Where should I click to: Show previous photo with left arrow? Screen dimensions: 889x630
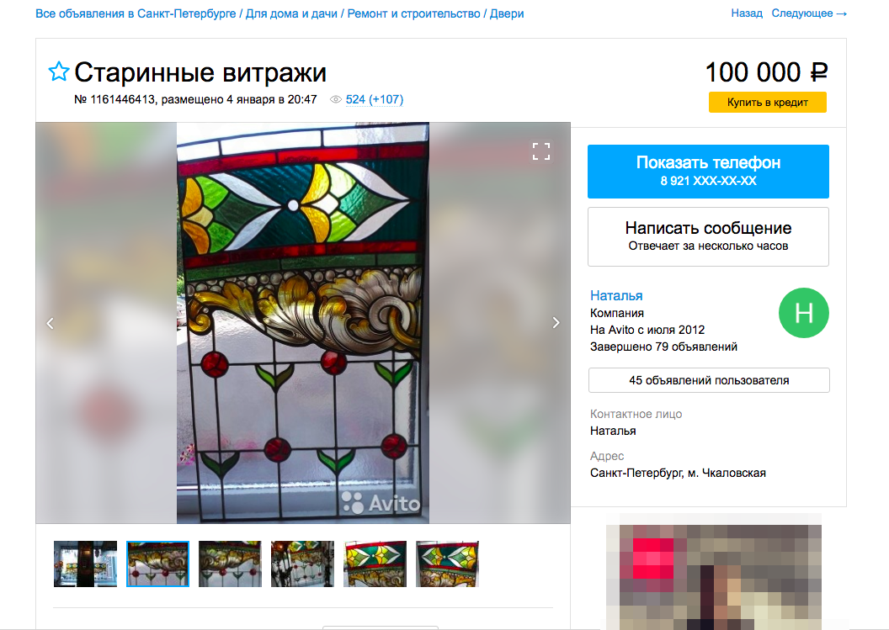click(50, 323)
